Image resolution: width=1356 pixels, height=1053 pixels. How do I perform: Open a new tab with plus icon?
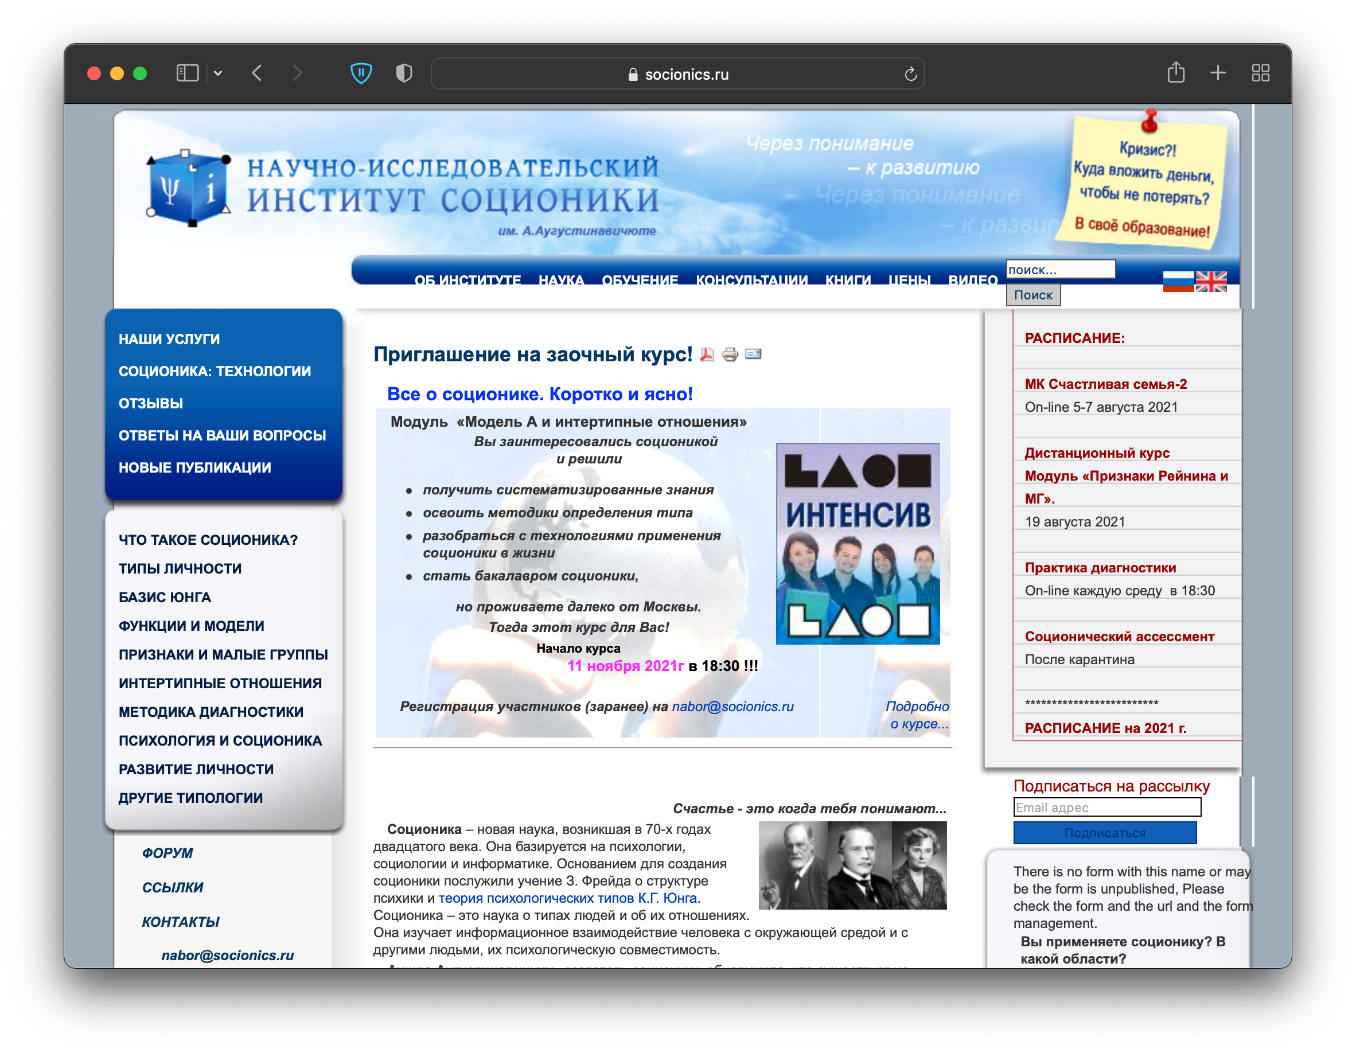coord(1218,73)
